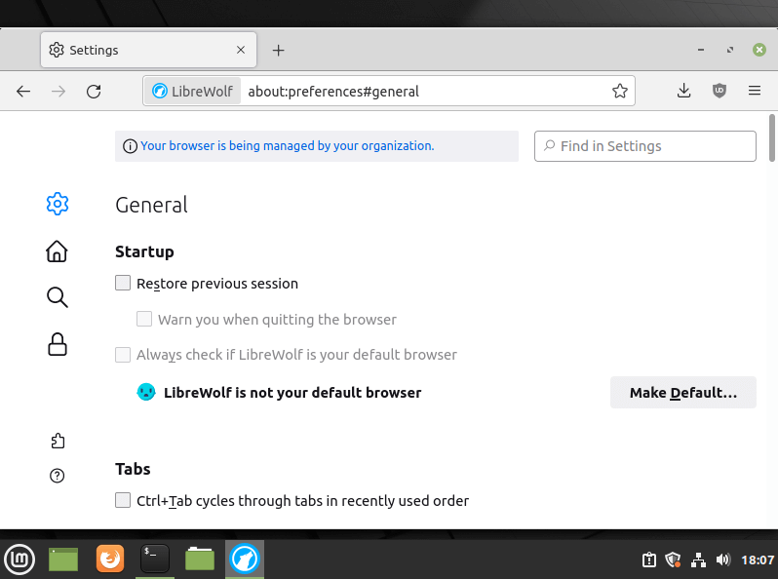Image resolution: width=778 pixels, height=579 pixels.
Task: Open the application hamburger menu
Action: (x=754, y=91)
